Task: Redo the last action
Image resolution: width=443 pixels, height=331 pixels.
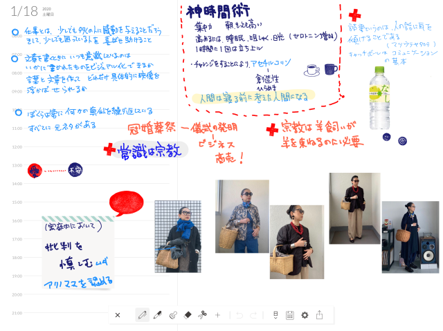Action: (x=253, y=315)
